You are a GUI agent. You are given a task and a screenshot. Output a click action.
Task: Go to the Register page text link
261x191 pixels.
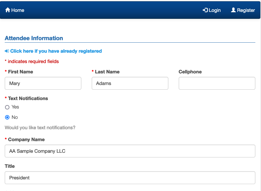click(246, 10)
